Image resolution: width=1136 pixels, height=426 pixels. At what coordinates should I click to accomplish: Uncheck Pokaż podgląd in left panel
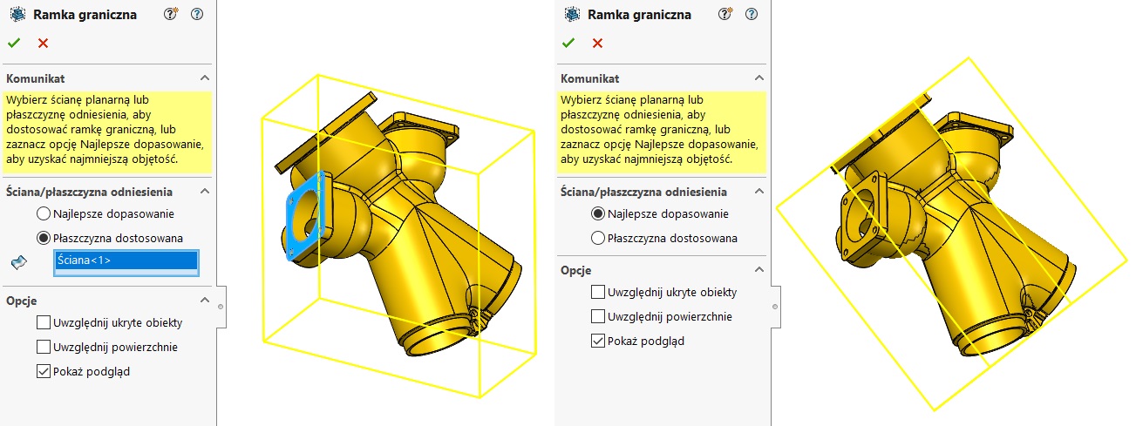coord(44,371)
